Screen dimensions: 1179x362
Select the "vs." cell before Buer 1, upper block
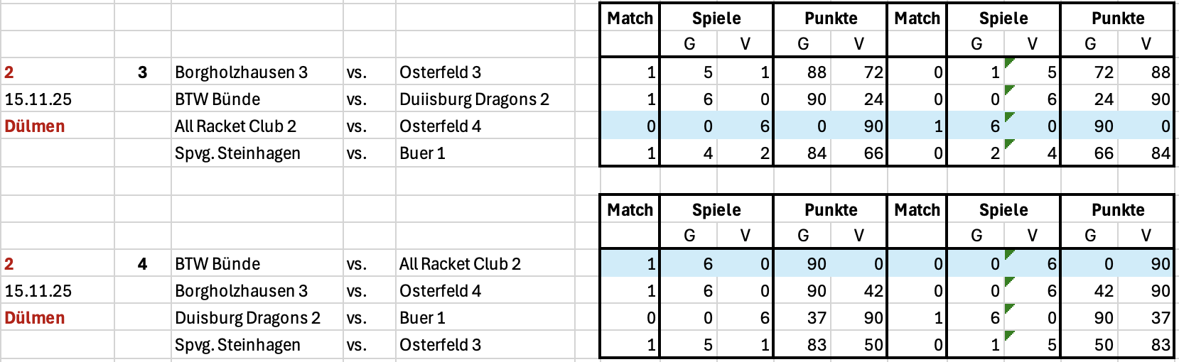(x=357, y=153)
